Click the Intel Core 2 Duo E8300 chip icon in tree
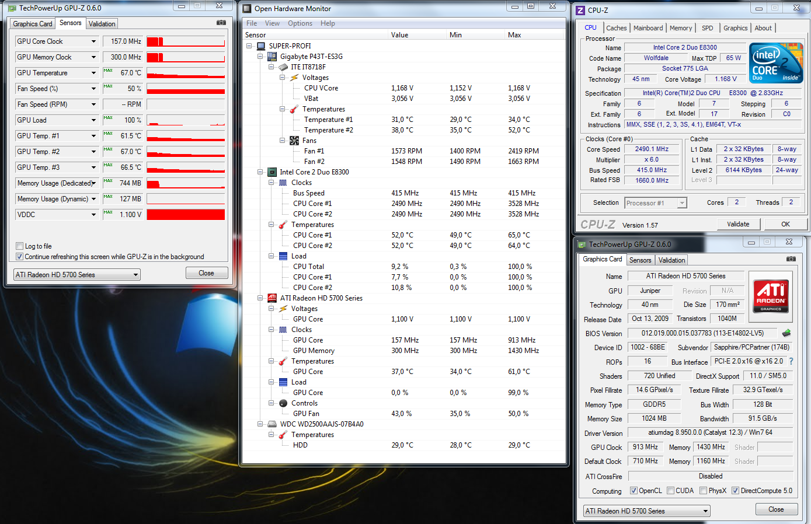 click(272, 172)
